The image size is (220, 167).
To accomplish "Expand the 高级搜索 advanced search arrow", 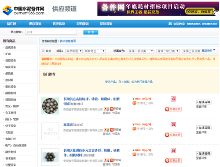I will [214, 50].
